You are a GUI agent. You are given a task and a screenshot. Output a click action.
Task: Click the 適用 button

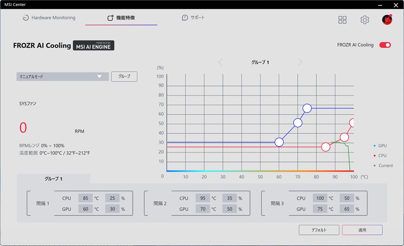click(x=362, y=230)
